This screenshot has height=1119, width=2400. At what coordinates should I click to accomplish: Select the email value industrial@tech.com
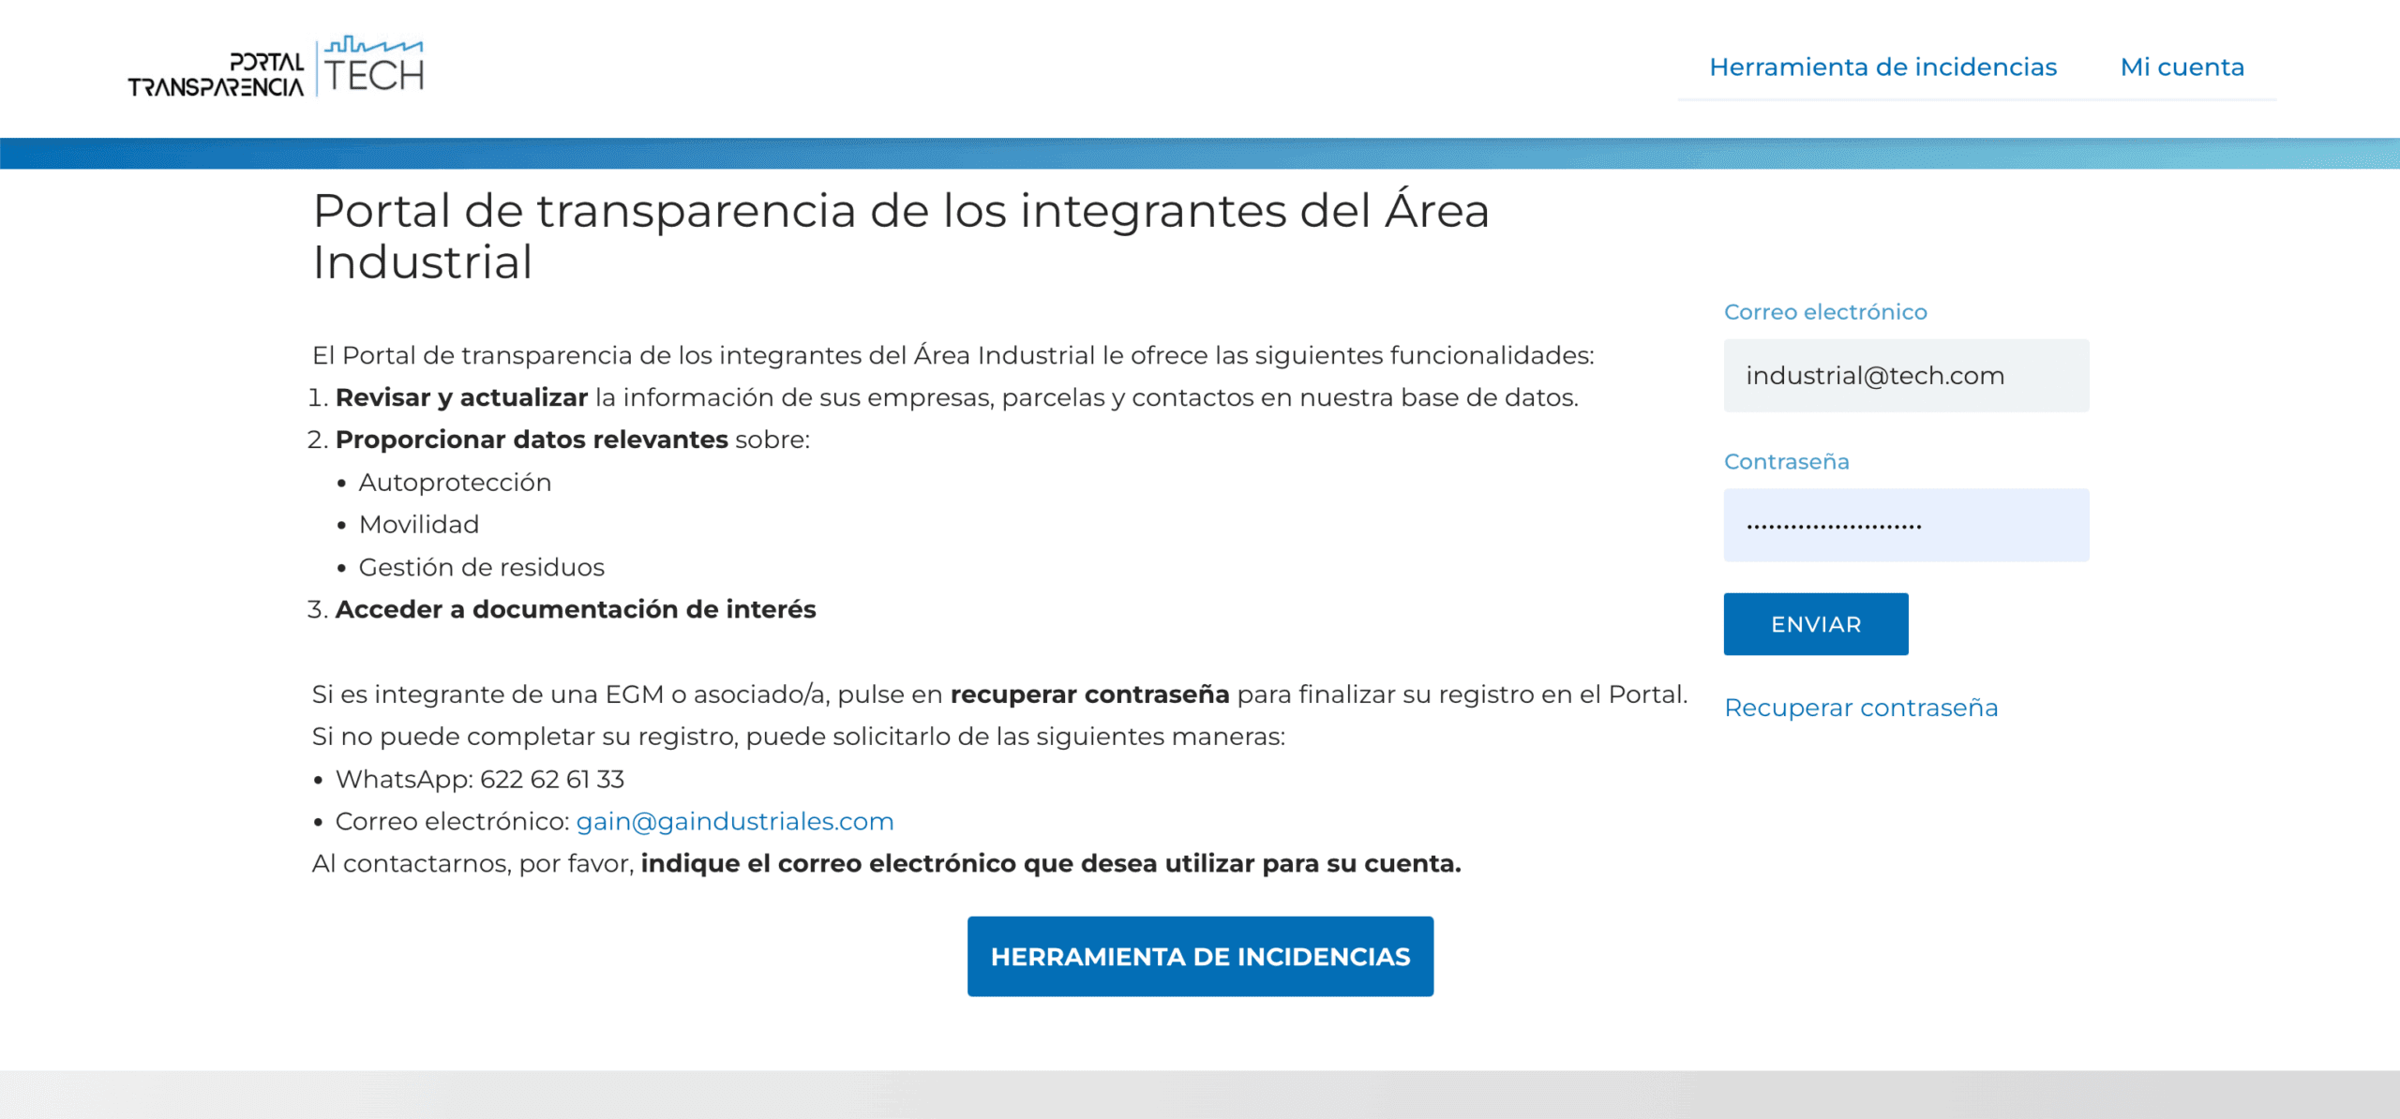(x=1876, y=375)
